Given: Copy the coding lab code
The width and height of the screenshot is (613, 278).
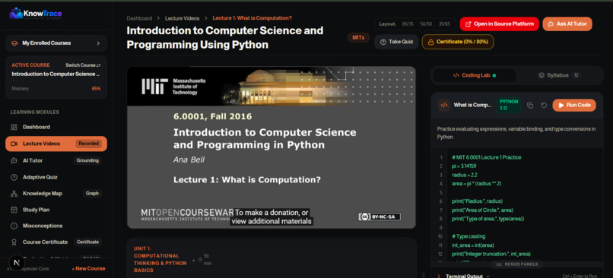Looking at the screenshot, I should pos(530,106).
